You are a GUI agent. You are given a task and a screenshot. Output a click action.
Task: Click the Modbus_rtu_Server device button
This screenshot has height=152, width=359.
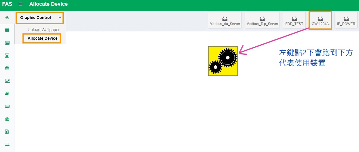(x=225, y=20)
